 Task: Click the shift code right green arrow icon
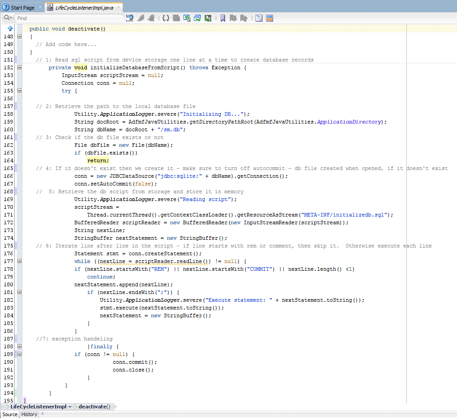coord(197,18)
